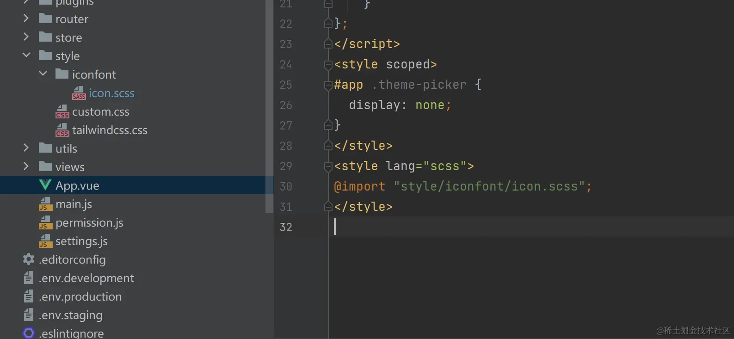Select the store folder name
This screenshot has height=339, width=734.
point(68,37)
